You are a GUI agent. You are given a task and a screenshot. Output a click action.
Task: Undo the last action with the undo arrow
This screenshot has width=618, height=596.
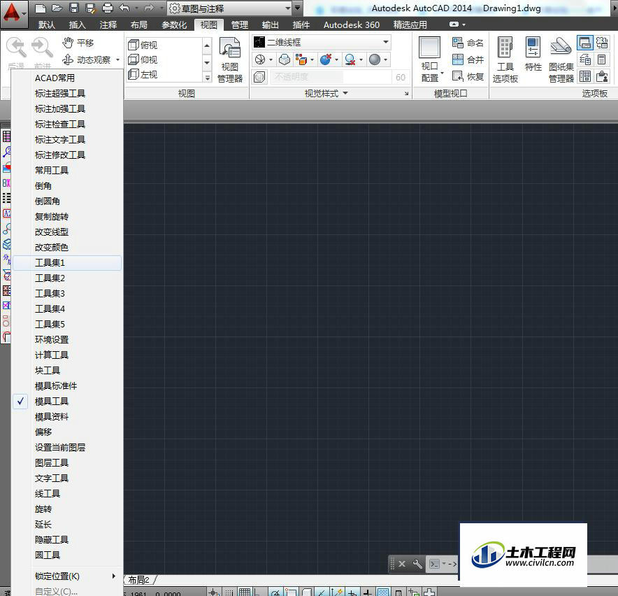coord(124,8)
